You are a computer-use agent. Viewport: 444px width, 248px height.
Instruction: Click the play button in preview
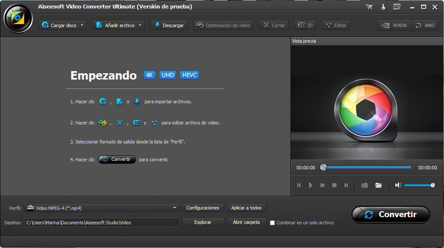pyautogui.click(x=311, y=185)
